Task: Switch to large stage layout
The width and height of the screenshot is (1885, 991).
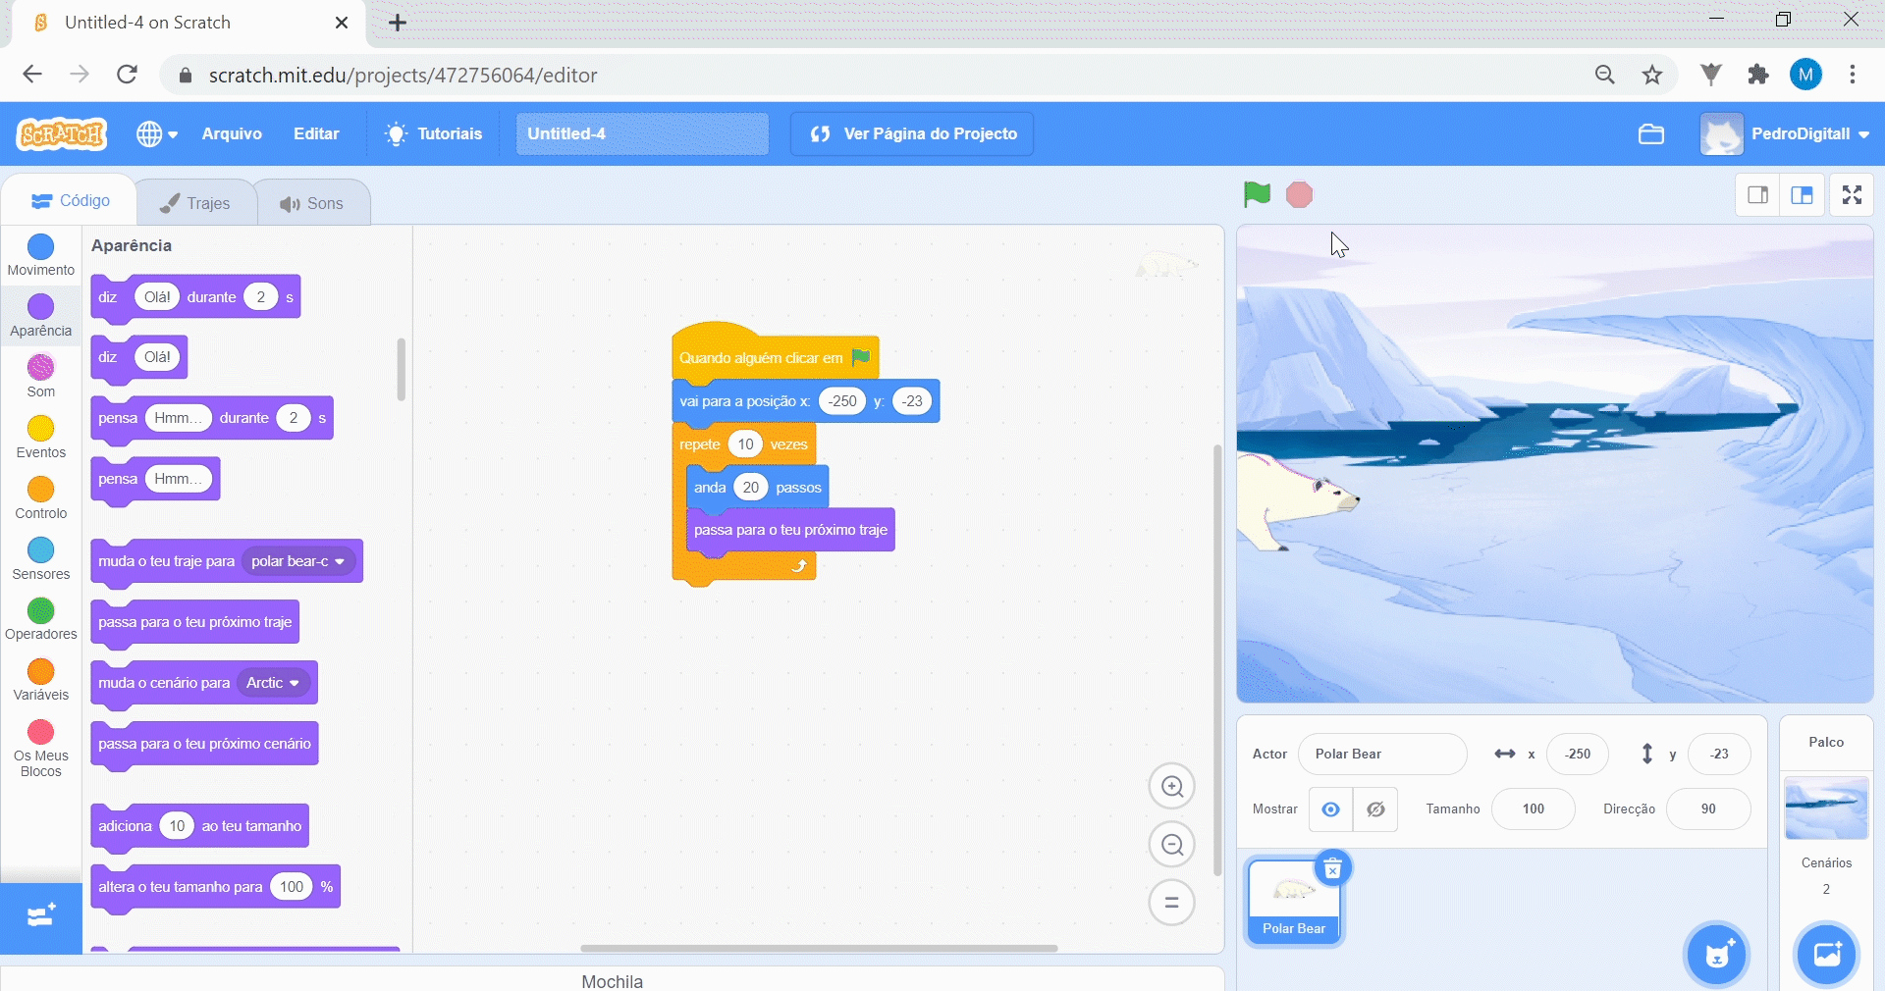Action: coord(1803,195)
